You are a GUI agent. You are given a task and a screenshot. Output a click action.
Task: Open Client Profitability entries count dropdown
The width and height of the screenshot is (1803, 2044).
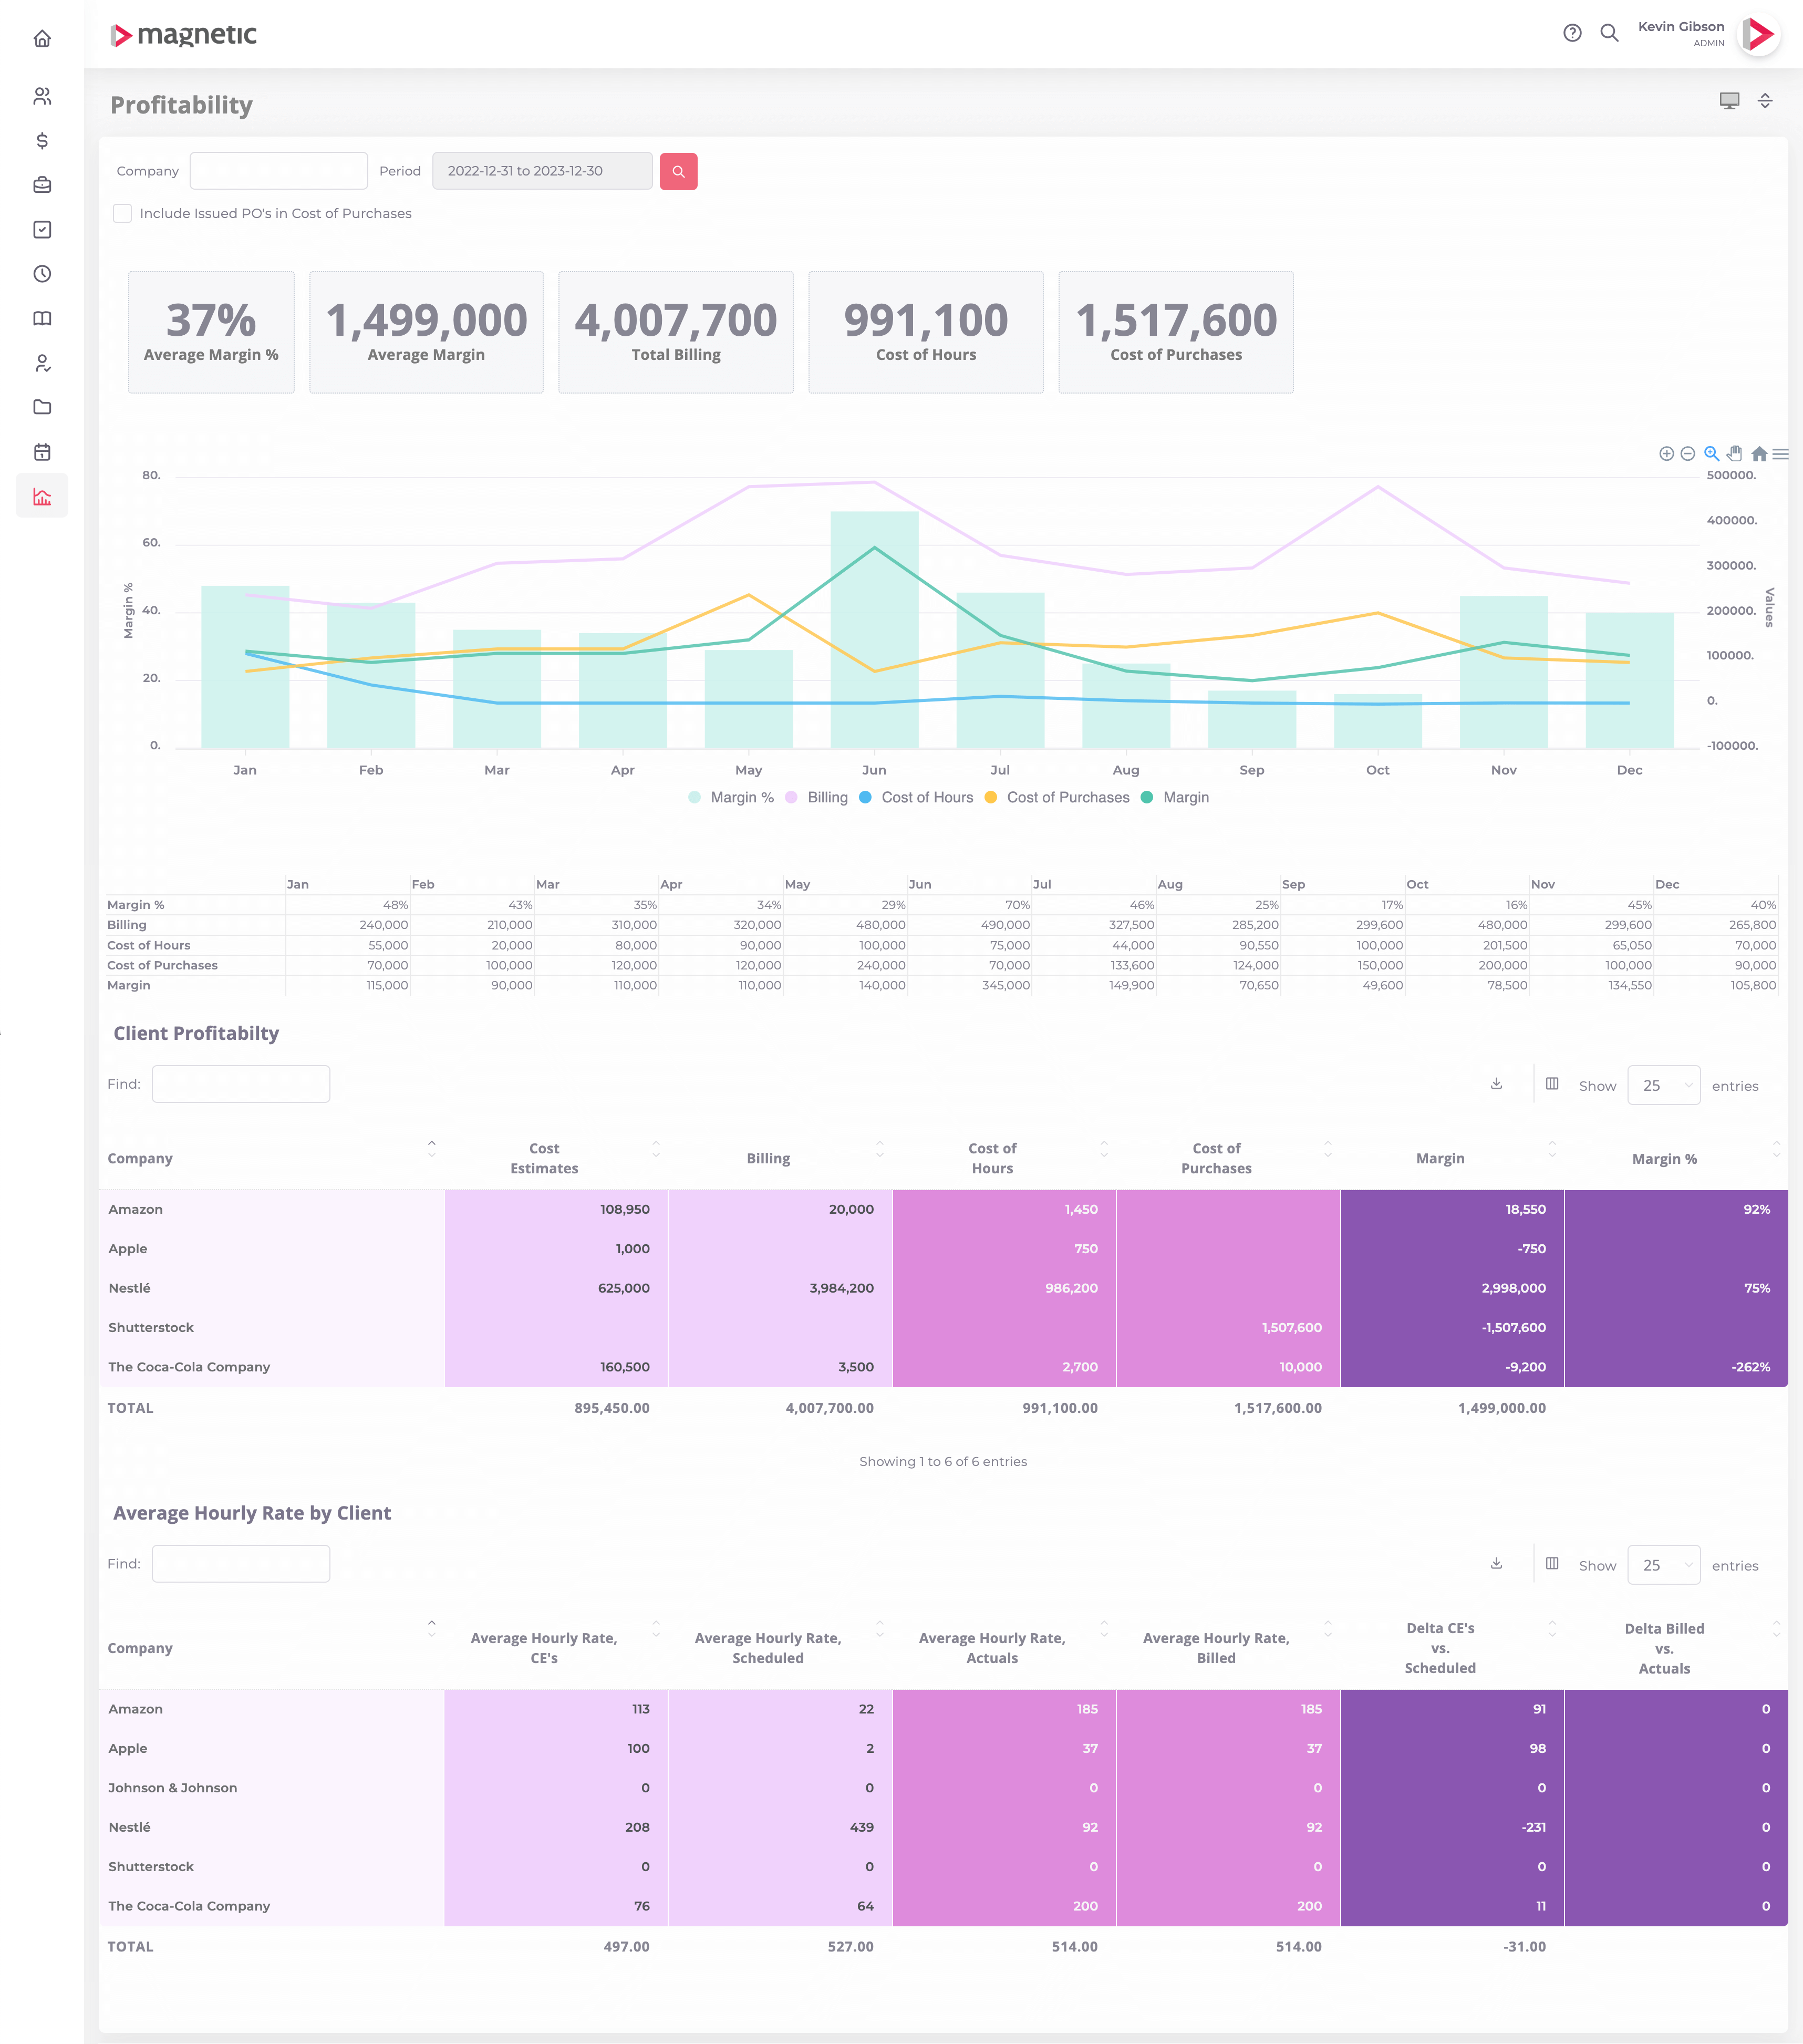click(x=1663, y=1086)
